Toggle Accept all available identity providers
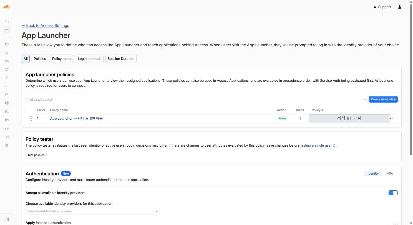The height and width of the screenshot is (225, 413). 393,193
